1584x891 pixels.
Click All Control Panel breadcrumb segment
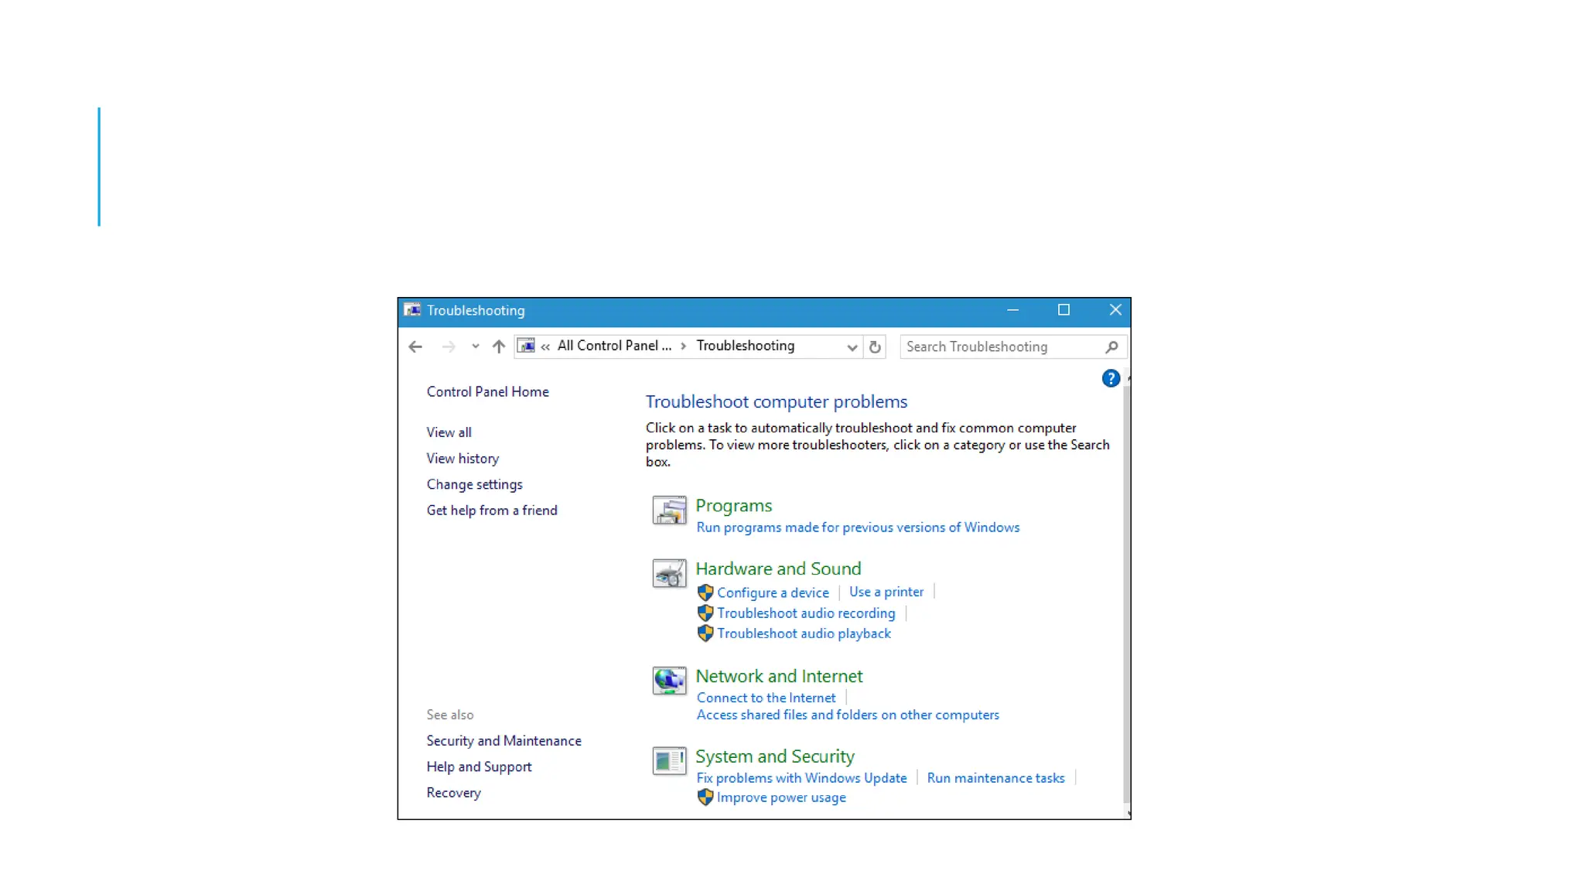(614, 346)
